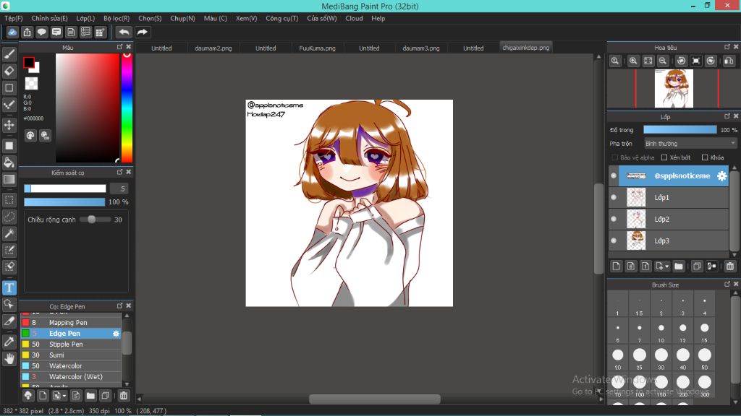Pick brush size 50 preset
This screenshot has height=416, width=741.
[x=705, y=358]
